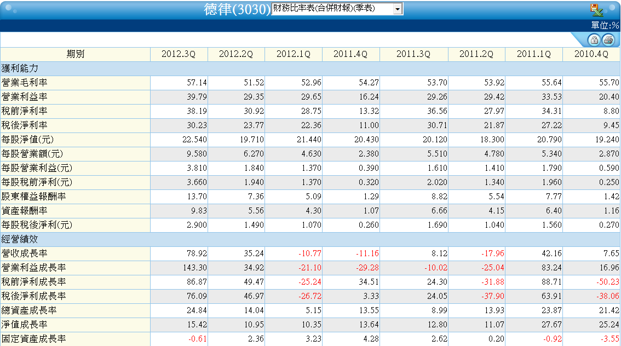This screenshot has width=621, height=346.
Task: Click the red -3.55 value
Action: (x=610, y=339)
